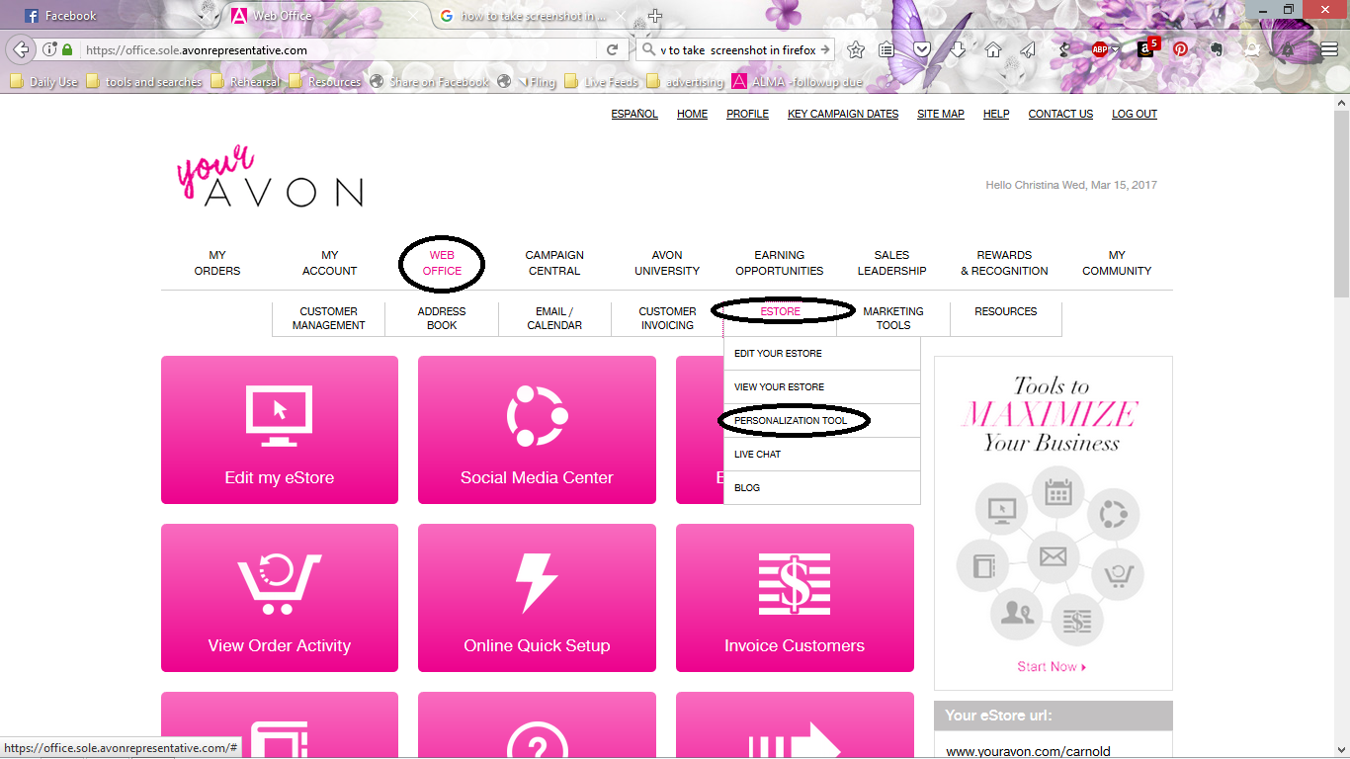The image size is (1350, 759).
Task: Click the shopping cart icon on View Order Activity
Action: point(280,584)
